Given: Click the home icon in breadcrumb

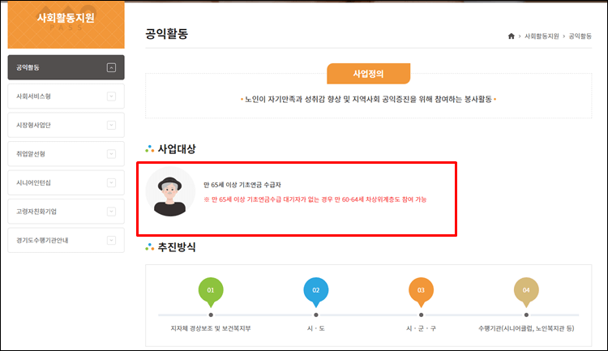Looking at the screenshot, I should (511, 36).
